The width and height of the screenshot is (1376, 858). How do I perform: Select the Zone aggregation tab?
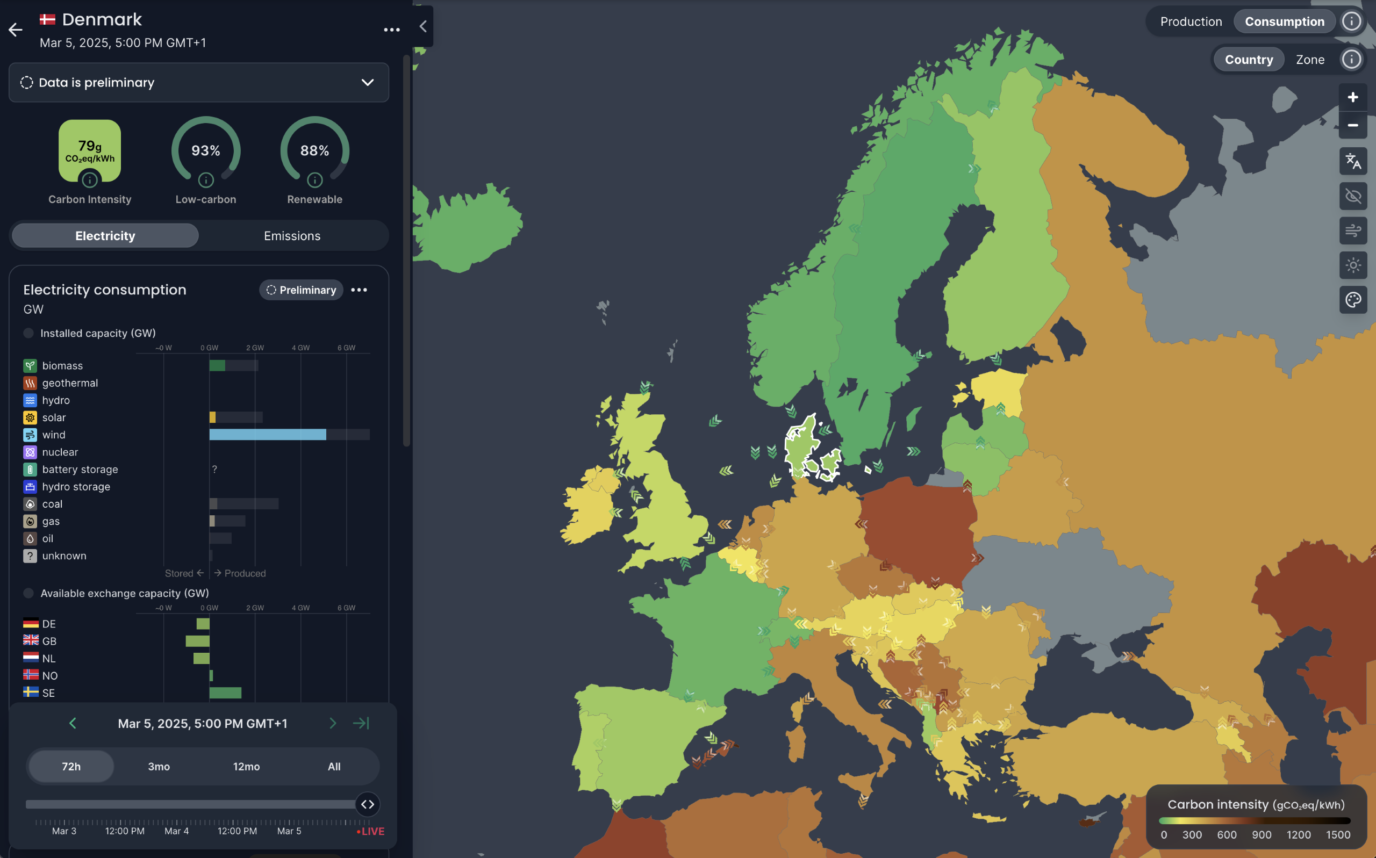click(1310, 59)
